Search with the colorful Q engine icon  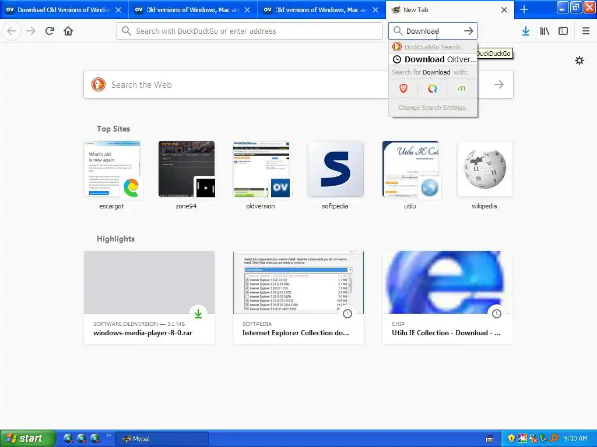pos(432,88)
